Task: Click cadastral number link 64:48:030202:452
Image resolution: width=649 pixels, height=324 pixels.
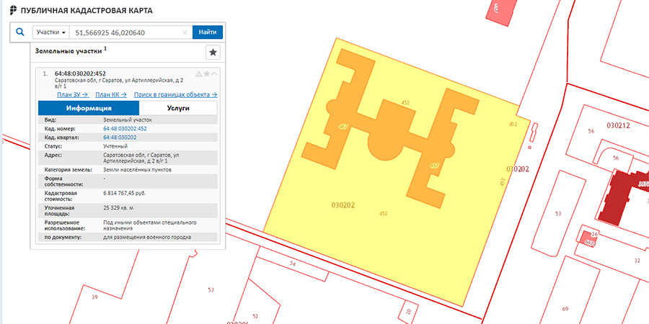Action: coord(126,128)
